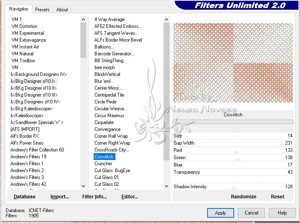Adjust the Shadow Intensity slider
300x223 pixels.
233,187
